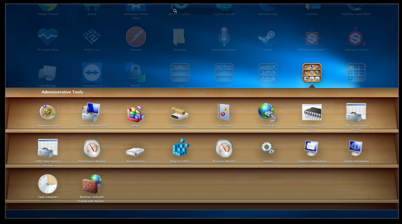The height and width of the screenshot is (224, 402).
Task: Collapse the Administrative Tools folder icon
Action: click(x=312, y=73)
